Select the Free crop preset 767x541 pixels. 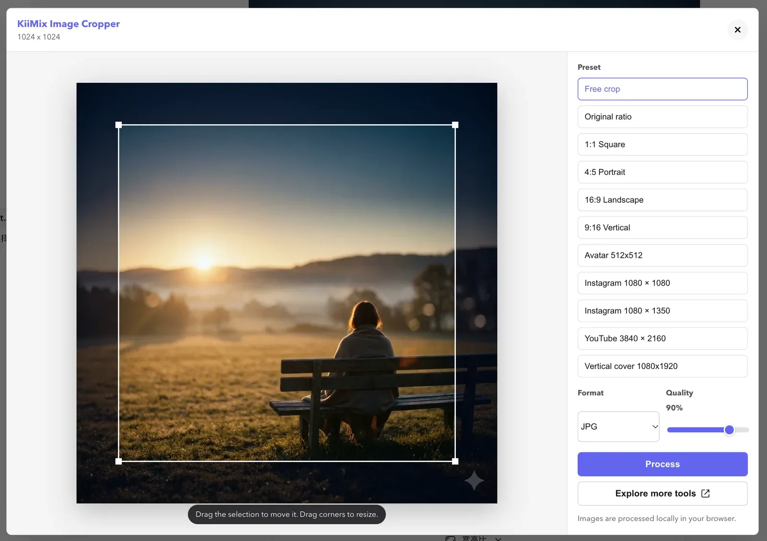[x=662, y=89]
